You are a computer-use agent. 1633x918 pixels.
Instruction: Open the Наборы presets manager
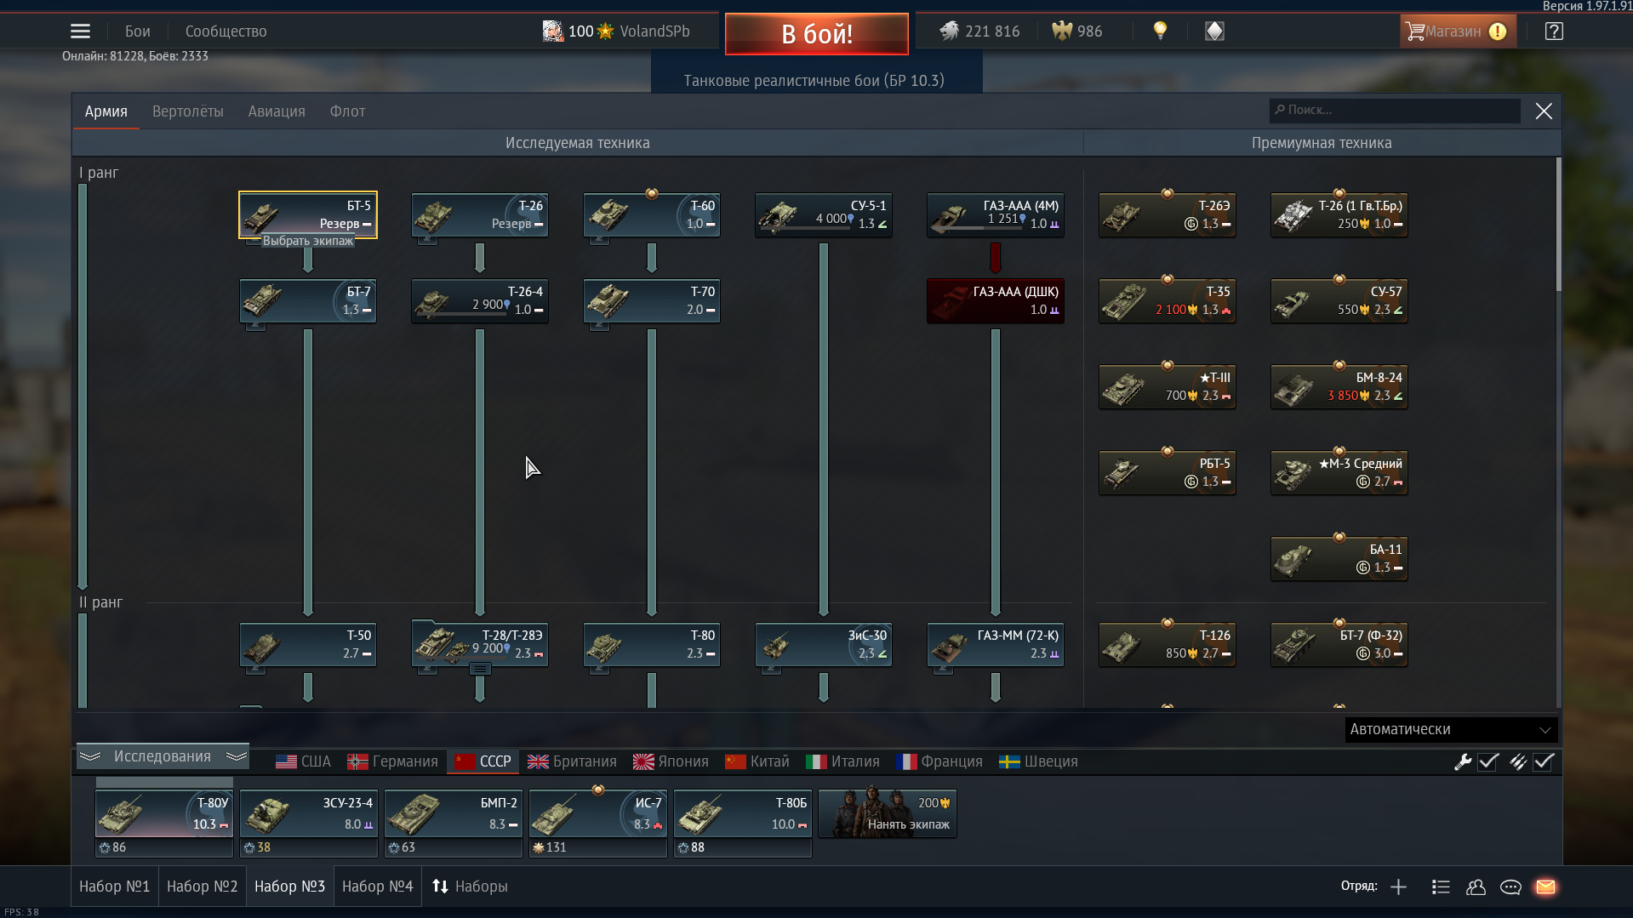[470, 887]
